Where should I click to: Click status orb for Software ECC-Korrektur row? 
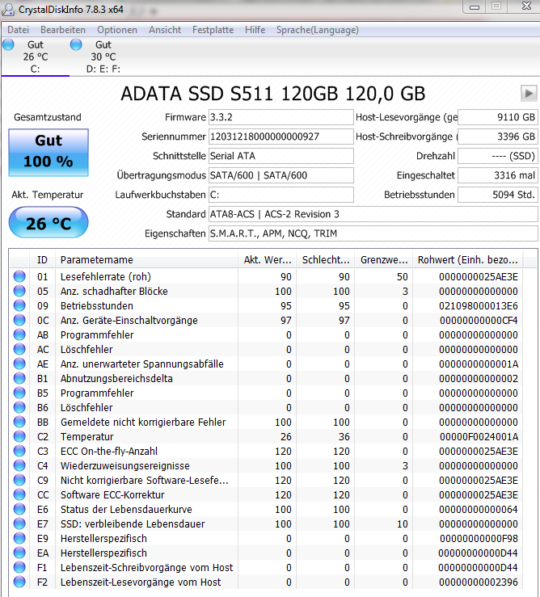pyautogui.click(x=19, y=494)
